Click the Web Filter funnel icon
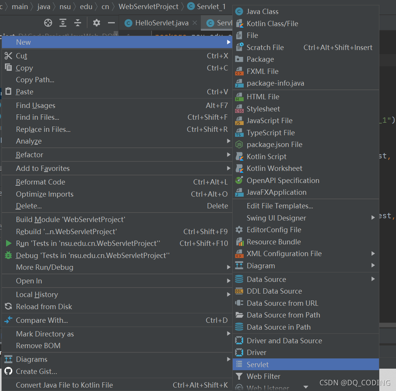396x391 pixels. tap(239, 376)
